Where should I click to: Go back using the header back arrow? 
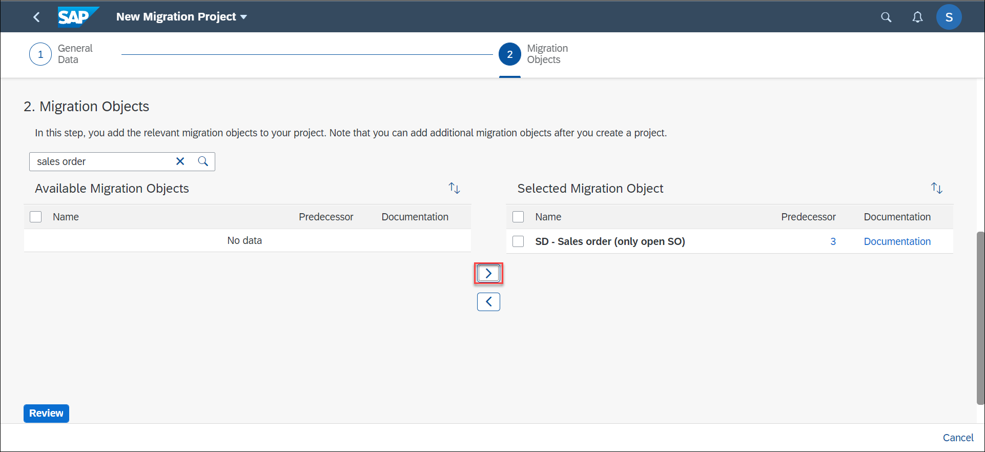tap(36, 17)
